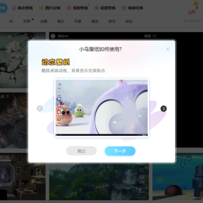Open the 商城兑换 tab
Image resolution: width=203 pixels, height=203 pixels.
[x=133, y=8]
